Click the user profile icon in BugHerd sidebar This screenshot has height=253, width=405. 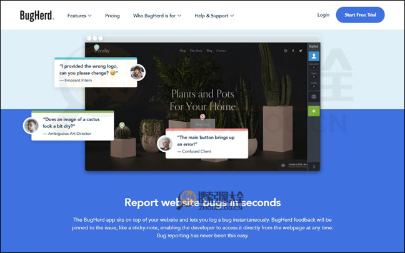[x=314, y=56]
